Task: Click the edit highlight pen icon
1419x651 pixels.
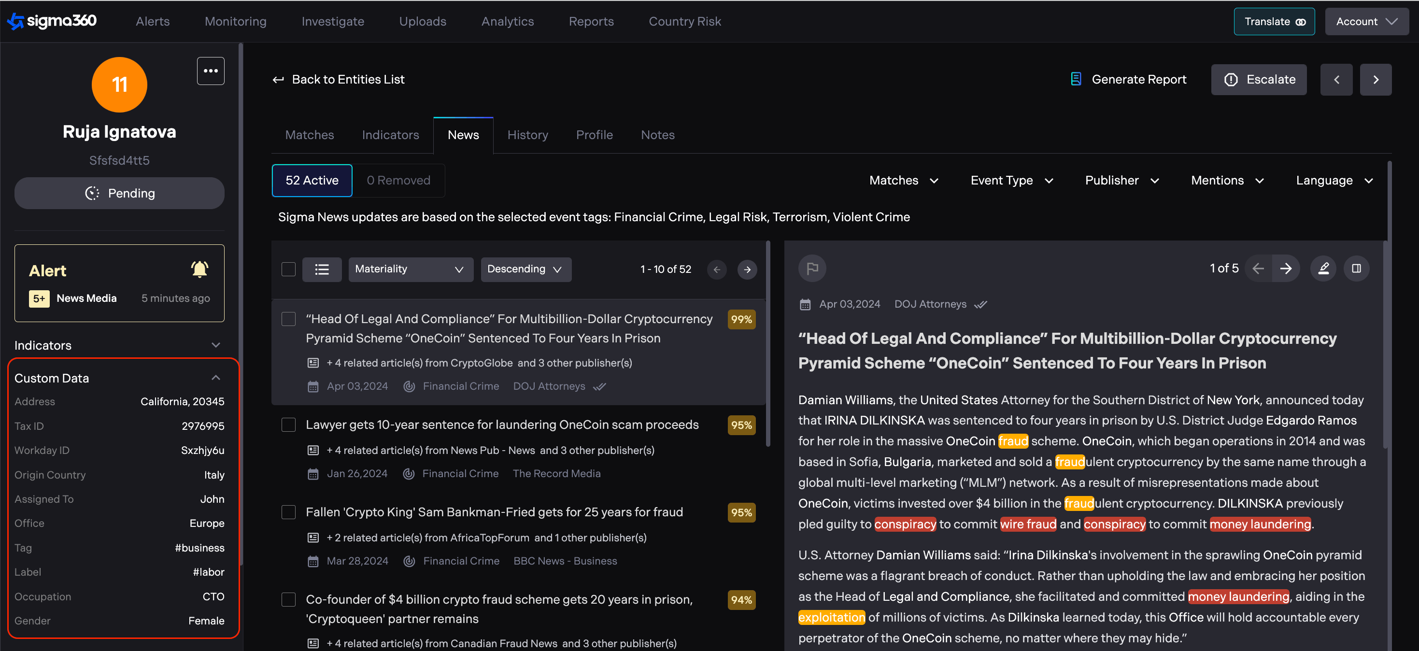Action: click(x=1323, y=268)
